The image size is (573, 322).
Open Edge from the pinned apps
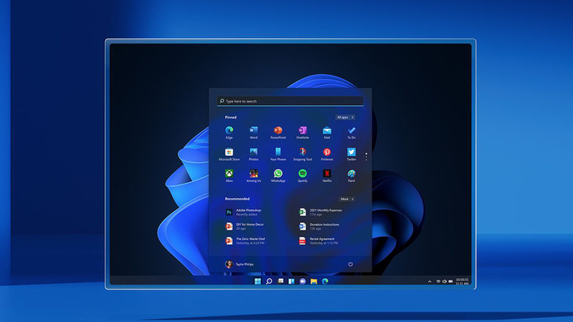tap(229, 132)
